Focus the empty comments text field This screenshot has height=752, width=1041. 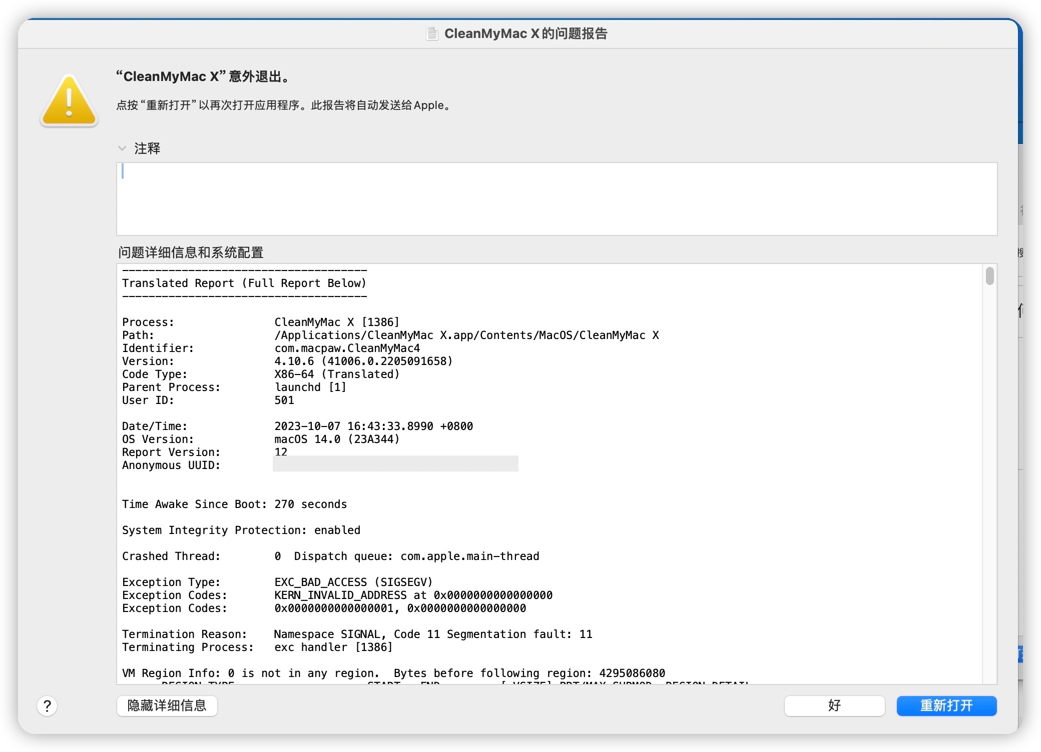coord(556,198)
